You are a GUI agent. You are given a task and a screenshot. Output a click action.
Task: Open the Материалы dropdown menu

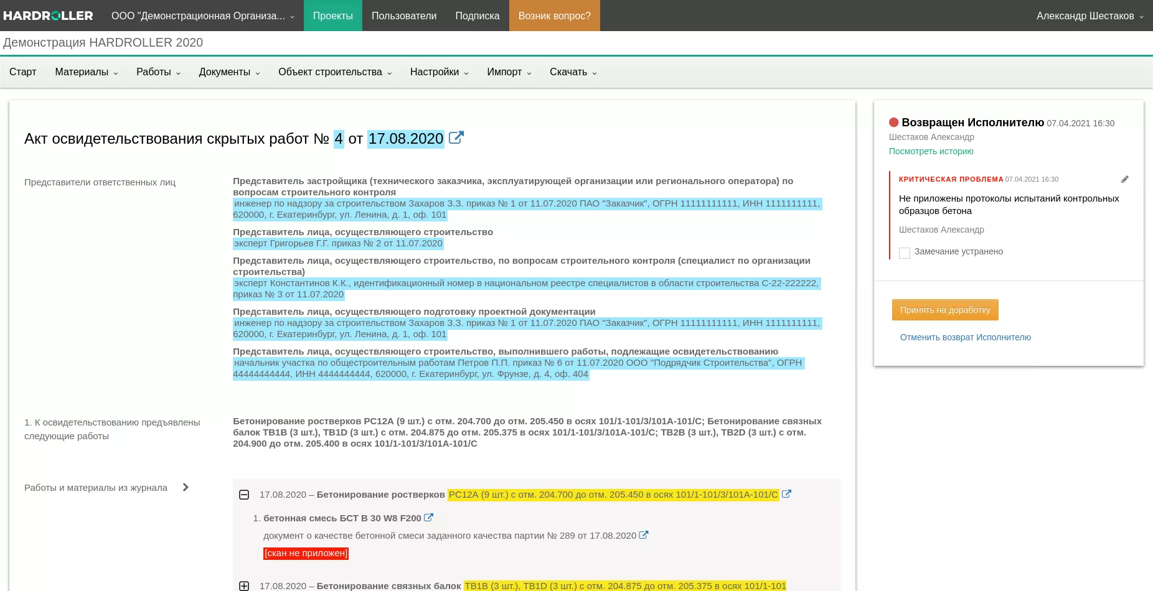pyautogui.click(x=86, y=72)
